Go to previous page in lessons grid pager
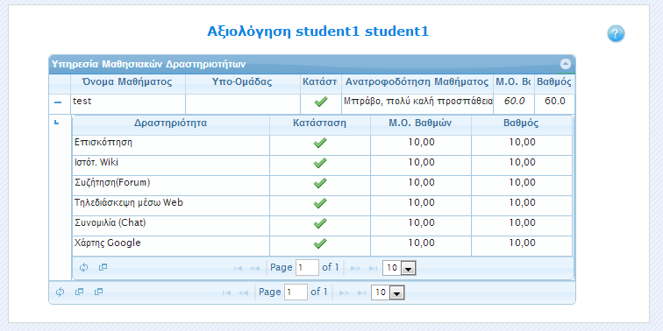This screenshot has width=663, height=331. pos(243,292)
